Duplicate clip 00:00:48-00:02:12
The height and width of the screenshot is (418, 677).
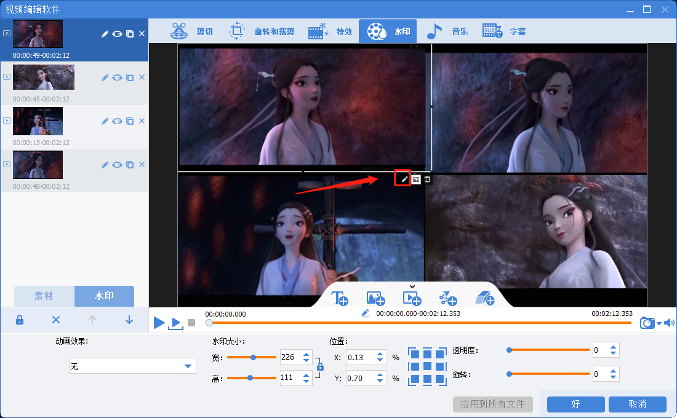click(129, 165)
